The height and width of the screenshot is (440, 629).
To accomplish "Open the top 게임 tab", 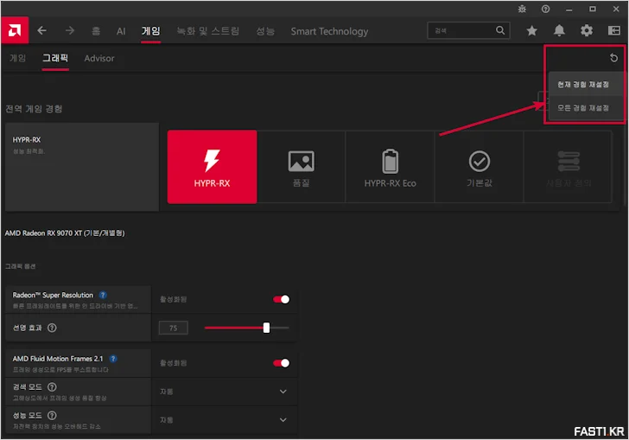I will tap(151, 31).
